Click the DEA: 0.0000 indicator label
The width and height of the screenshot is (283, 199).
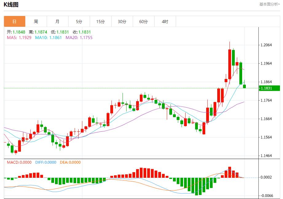[x=70, y=162]
